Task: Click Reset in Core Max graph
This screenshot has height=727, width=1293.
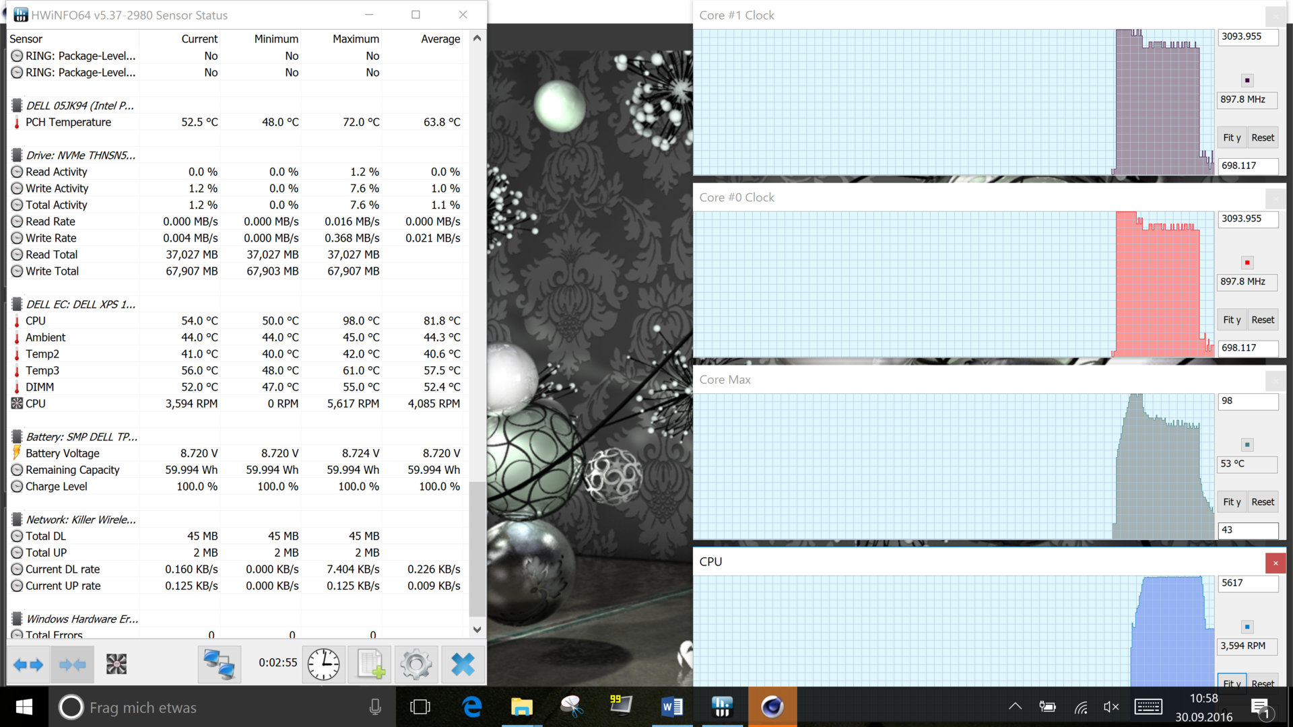Action: tap(1263, 502)
